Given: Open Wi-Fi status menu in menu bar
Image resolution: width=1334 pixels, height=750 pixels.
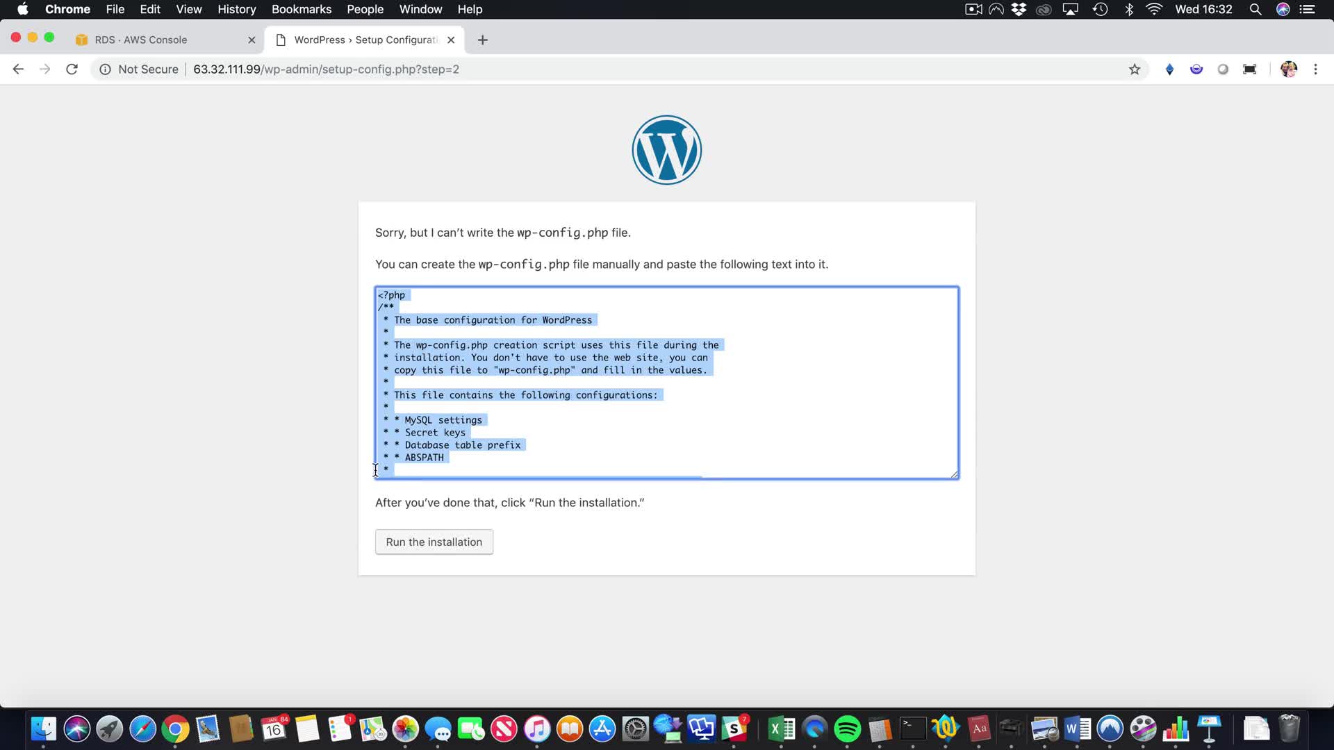Looking at the screenshot, I should coord(1154,10).
